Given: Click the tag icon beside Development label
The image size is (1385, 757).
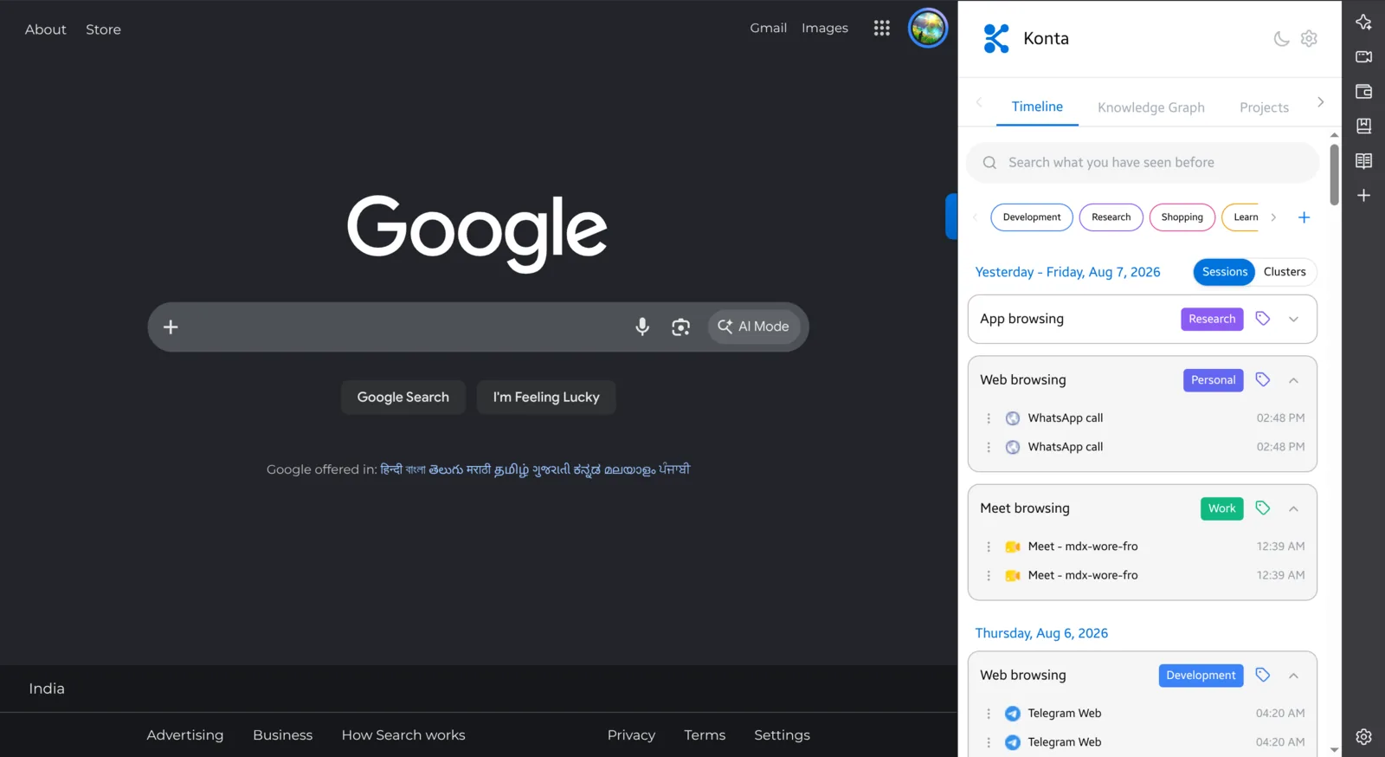Looking at the screenshot, I should (1262, 675).
